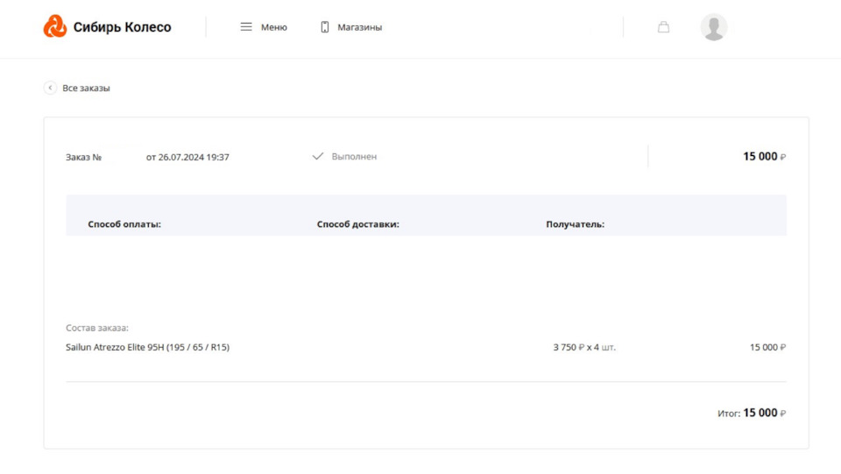The height and width of the screenshot is (474, 841).
Task: Click the orange Сибирь Колесо logo icon
Action: coord(54,26)
